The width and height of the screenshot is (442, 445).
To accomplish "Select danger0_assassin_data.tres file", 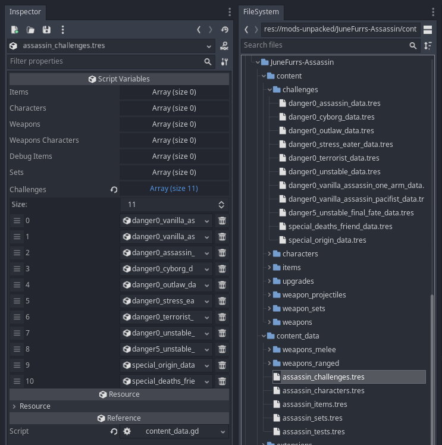I will (x=334, y=104).
